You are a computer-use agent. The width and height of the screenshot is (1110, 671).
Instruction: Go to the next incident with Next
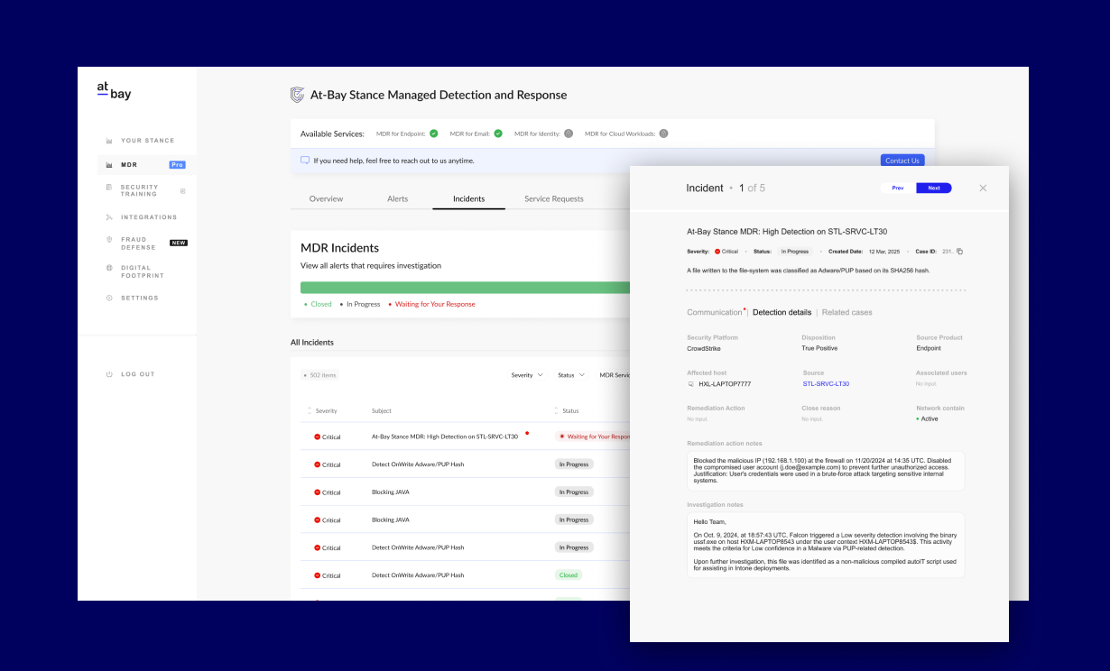click(934, 188)
